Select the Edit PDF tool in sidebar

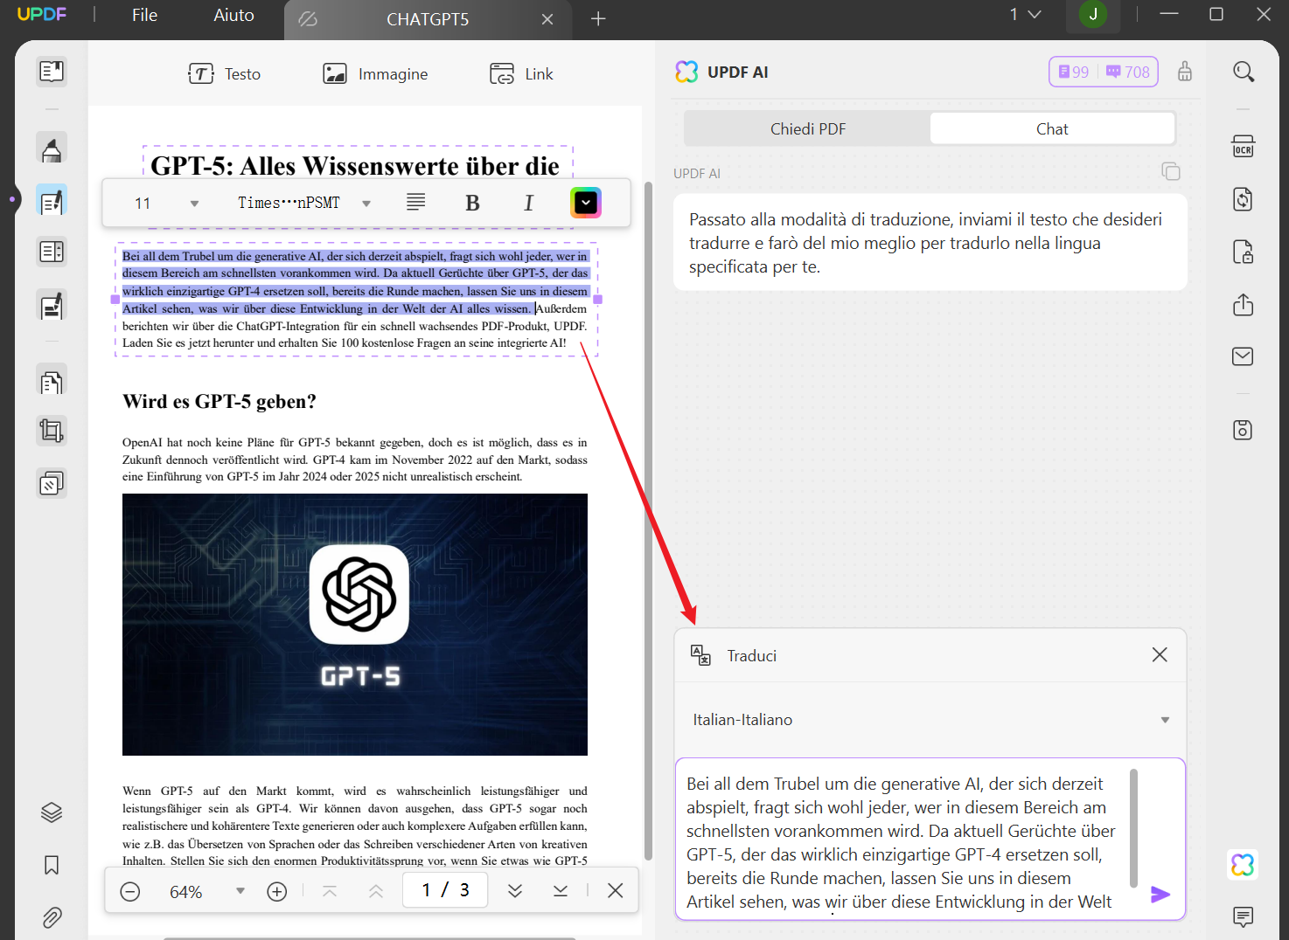[x=52, y=201]
